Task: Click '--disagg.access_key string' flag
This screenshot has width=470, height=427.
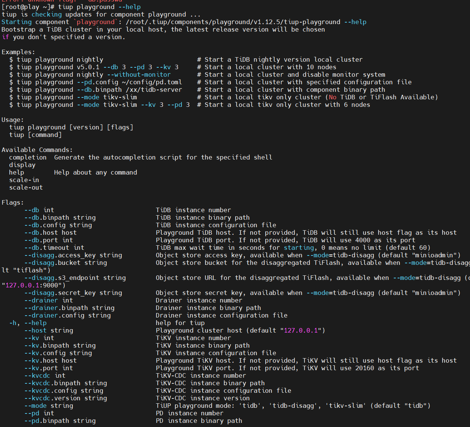Action: (73, 255)
